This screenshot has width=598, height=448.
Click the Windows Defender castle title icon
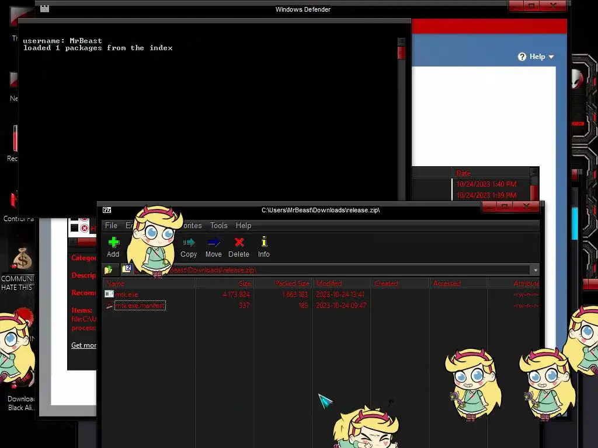coord(44,8)
